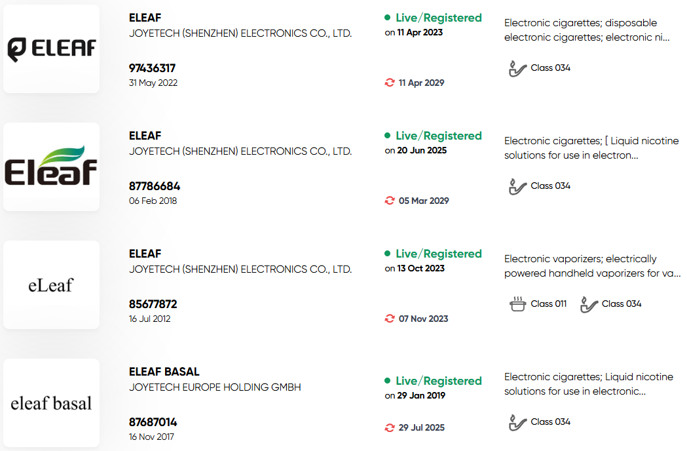Open the black ELEAF logo thumbnail

[51, 49]
